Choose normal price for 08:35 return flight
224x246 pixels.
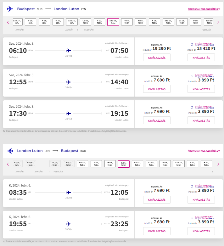(x=157, y=199)
